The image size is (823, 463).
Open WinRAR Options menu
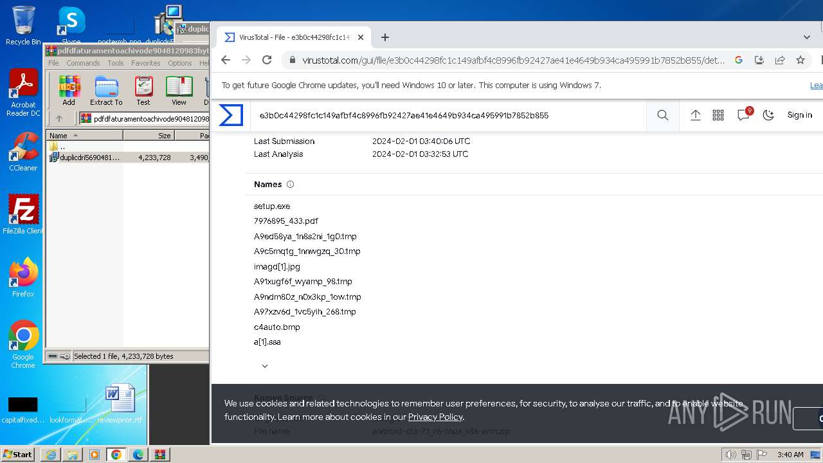(180, 63)
